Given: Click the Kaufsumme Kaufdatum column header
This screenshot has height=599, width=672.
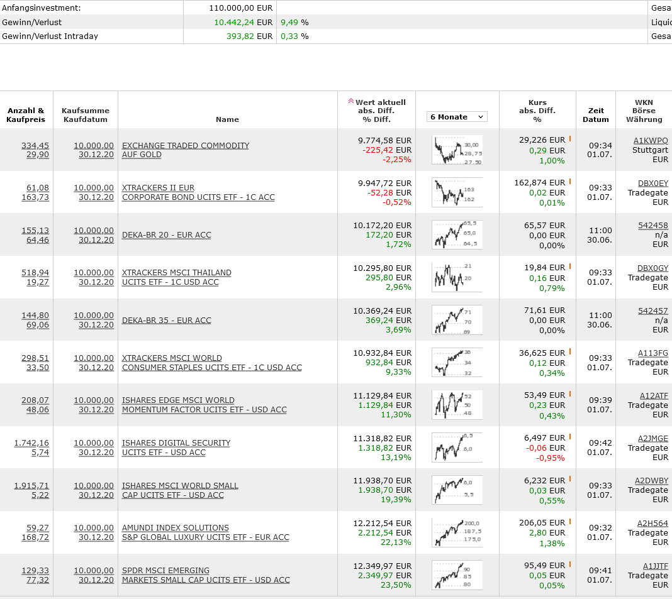Looking at the screenshot, I should click(86, 115).
